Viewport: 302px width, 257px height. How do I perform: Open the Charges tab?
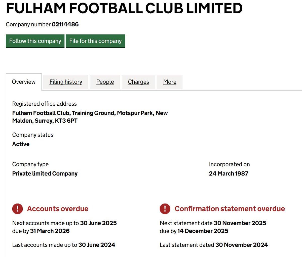pos(138,82)
